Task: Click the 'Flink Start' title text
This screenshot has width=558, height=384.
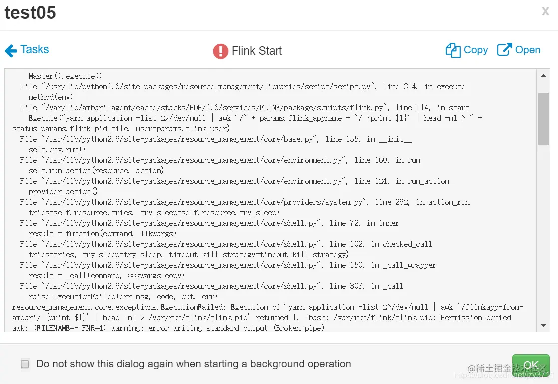Action: pos(257,51)
